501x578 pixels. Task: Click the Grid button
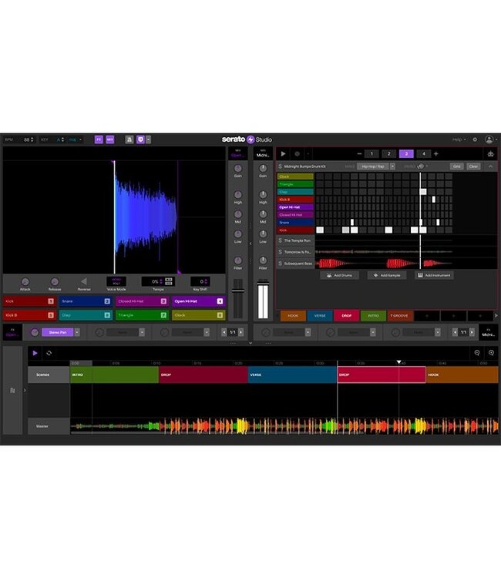coord(456,166)
